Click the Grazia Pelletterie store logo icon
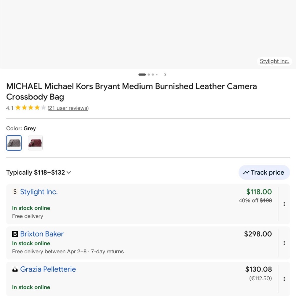The height and width of the screenshot is (296, 296). 15,269
